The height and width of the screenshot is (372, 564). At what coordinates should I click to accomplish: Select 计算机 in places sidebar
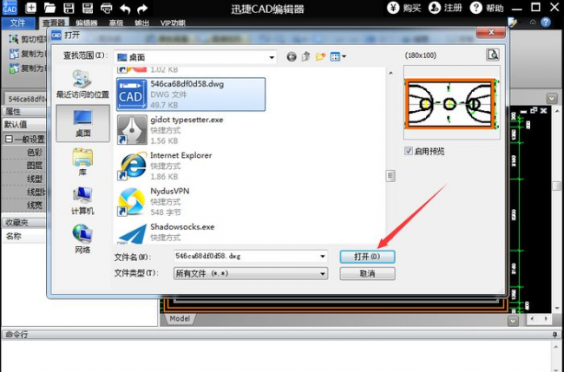point(82,200)
